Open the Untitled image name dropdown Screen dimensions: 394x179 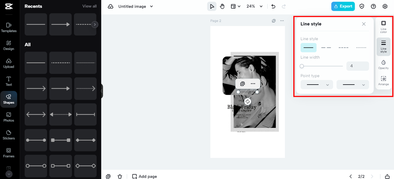[x=135, y=6]
